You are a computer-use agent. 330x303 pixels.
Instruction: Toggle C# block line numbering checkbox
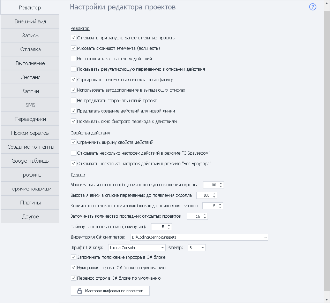(x=74, y=267)
